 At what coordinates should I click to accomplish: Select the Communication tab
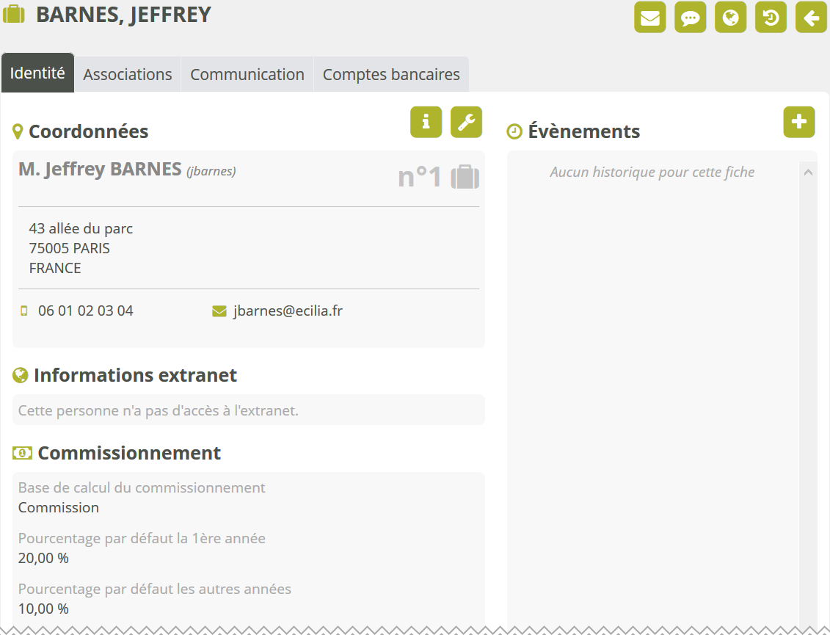pos(247,75)
